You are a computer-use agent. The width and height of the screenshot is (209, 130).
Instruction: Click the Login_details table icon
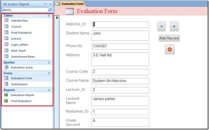click(6, 44)
